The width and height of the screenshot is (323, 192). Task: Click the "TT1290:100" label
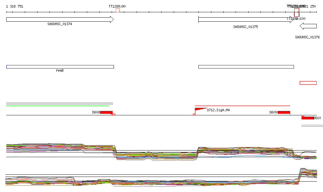[x=296, y=19]
